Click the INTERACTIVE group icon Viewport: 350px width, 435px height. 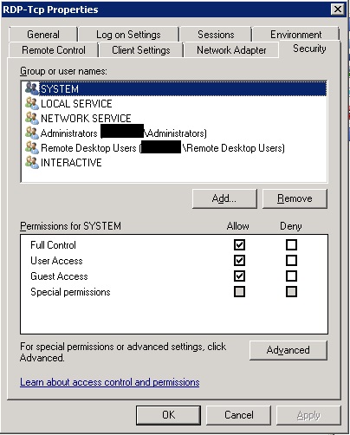pyautogui.click(x=32, y=162)
